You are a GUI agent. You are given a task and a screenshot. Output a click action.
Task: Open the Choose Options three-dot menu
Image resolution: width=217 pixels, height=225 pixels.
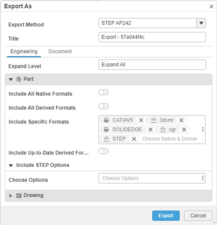(203, 178)
